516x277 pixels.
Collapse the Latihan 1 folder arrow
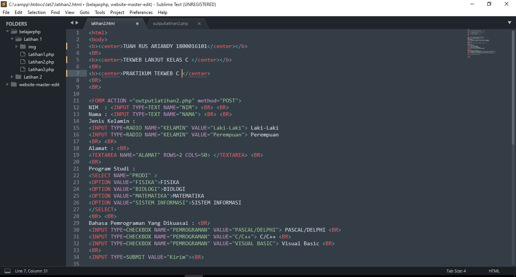[x=12, y=39]
